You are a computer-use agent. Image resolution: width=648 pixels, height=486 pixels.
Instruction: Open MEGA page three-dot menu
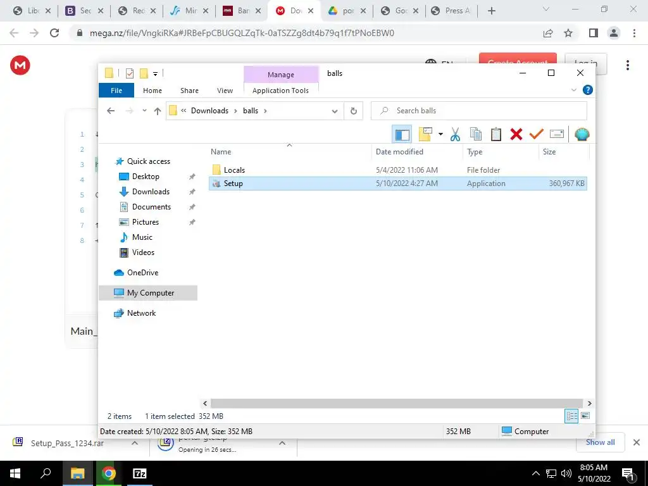coord(627,65)
